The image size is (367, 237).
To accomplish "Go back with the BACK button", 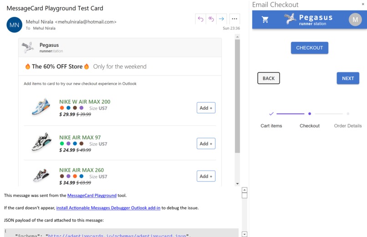I will (269, 78).
